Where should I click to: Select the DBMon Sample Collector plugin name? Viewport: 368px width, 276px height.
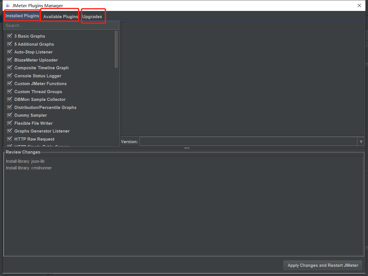click(x=40, y=99)
